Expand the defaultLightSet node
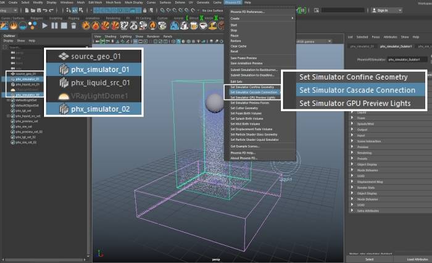The height and width of the screenshot is (263, 432). point(8,101)
